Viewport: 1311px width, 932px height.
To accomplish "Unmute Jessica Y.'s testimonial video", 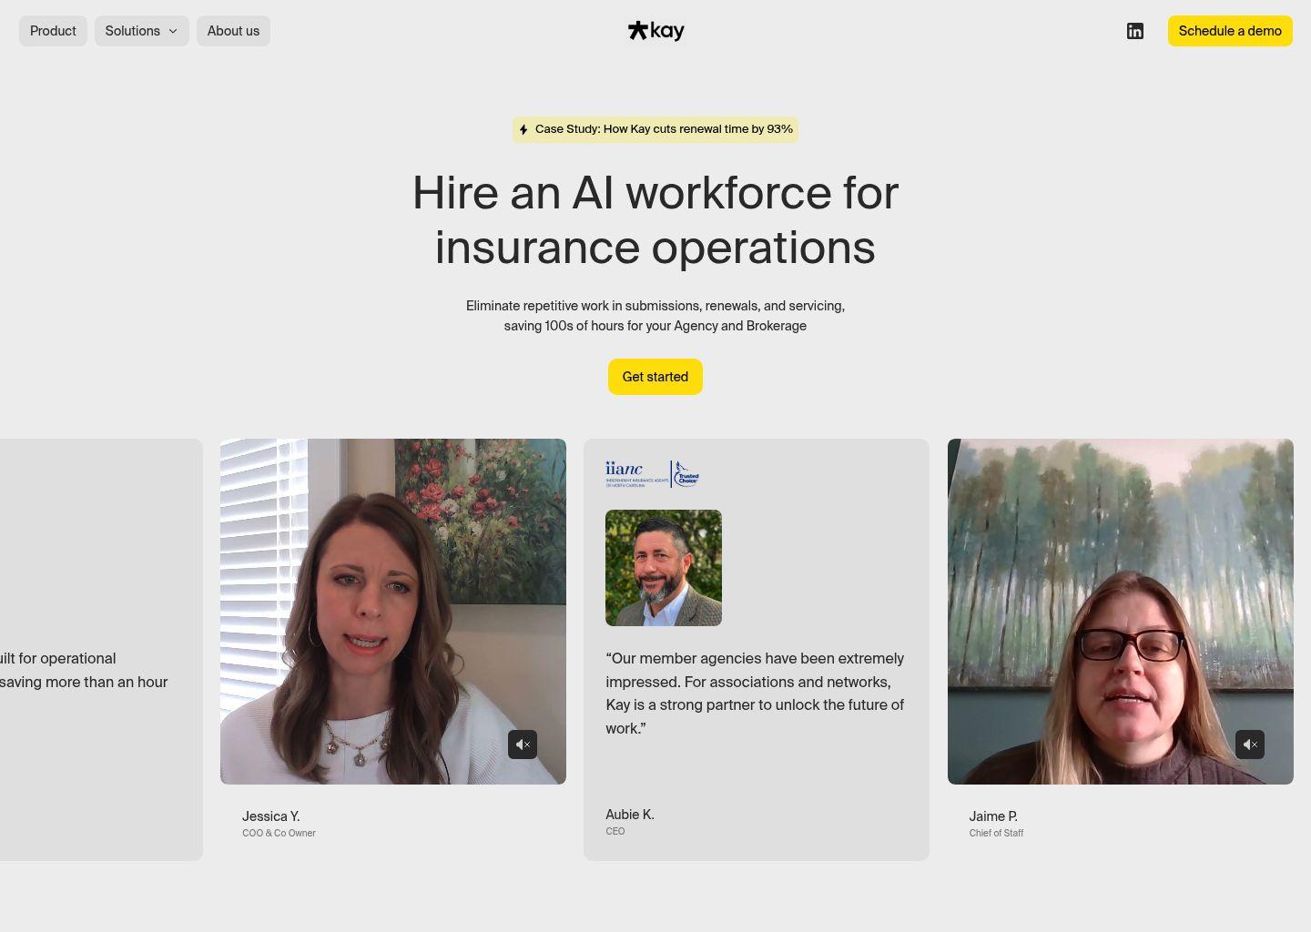I will [523, 745].
